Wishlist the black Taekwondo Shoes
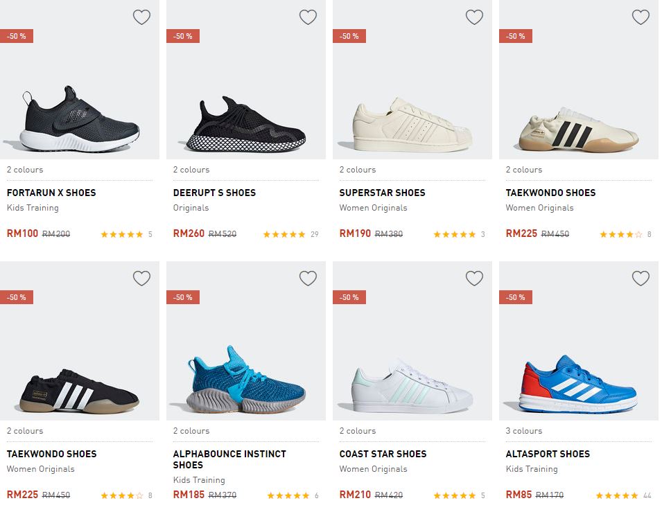The height and width of the screenshot is (512, 662). 141,279
